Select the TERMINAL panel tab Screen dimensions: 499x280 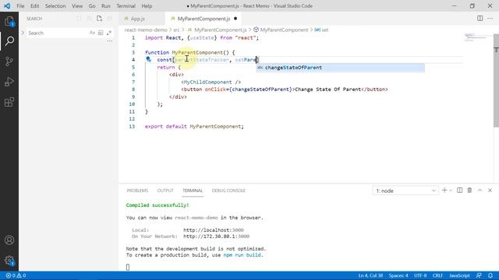coord(193,191)
